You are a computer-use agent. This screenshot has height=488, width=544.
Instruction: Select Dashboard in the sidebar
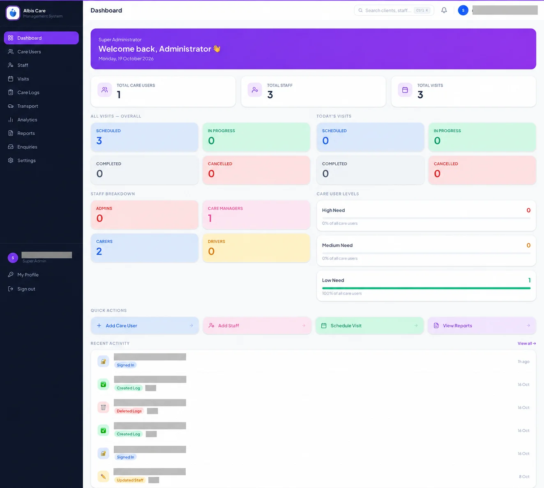(x=41, y=38)
